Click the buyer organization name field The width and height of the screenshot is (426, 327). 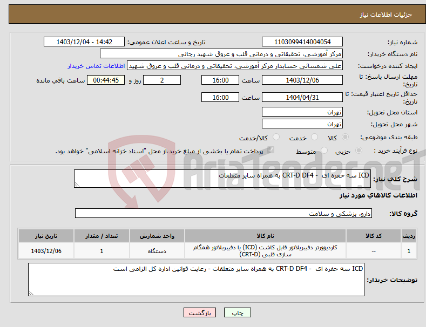coord(221,54)
